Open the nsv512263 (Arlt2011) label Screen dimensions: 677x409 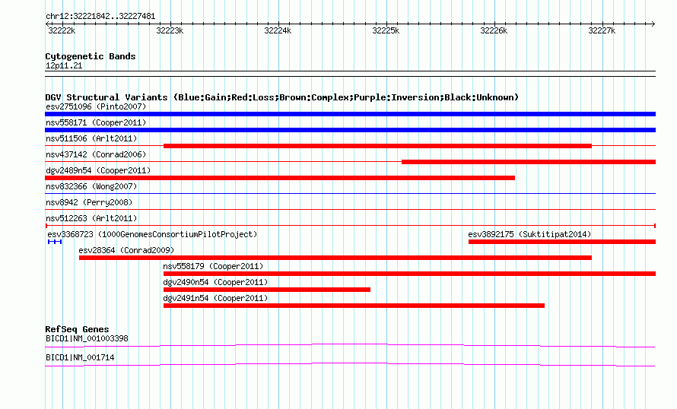(91, 218)
